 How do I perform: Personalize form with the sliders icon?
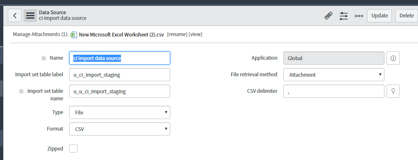[343, 16]
